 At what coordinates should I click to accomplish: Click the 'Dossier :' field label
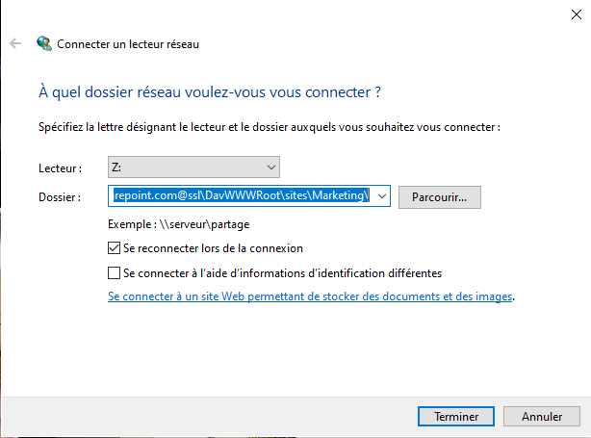(x=60, y=197)
